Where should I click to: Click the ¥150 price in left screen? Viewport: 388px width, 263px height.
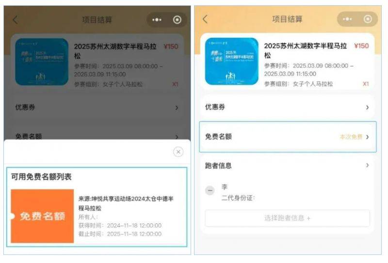171,46
